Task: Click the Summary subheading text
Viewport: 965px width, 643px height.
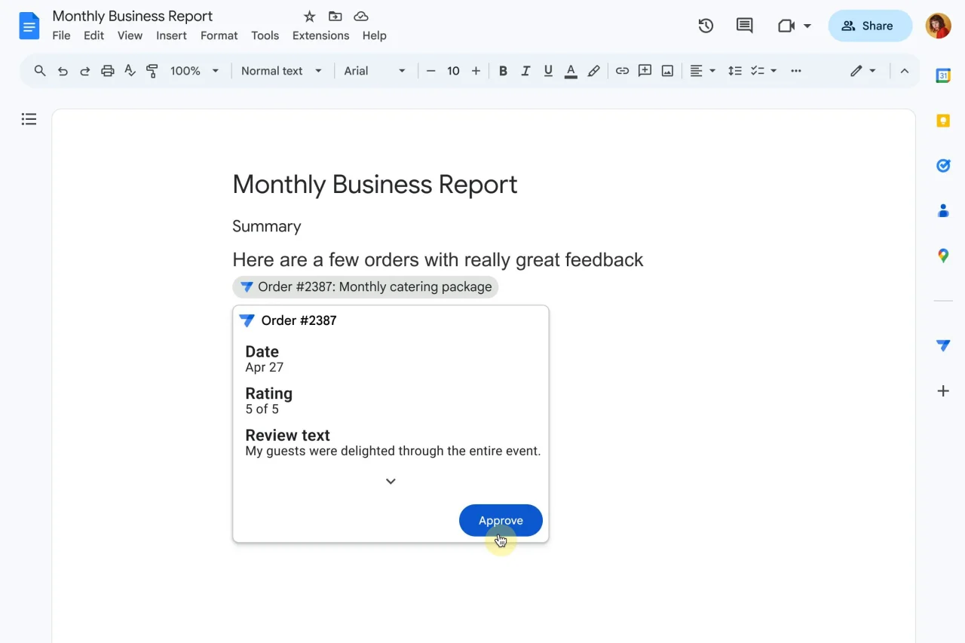Action: [x=267, y=226]
